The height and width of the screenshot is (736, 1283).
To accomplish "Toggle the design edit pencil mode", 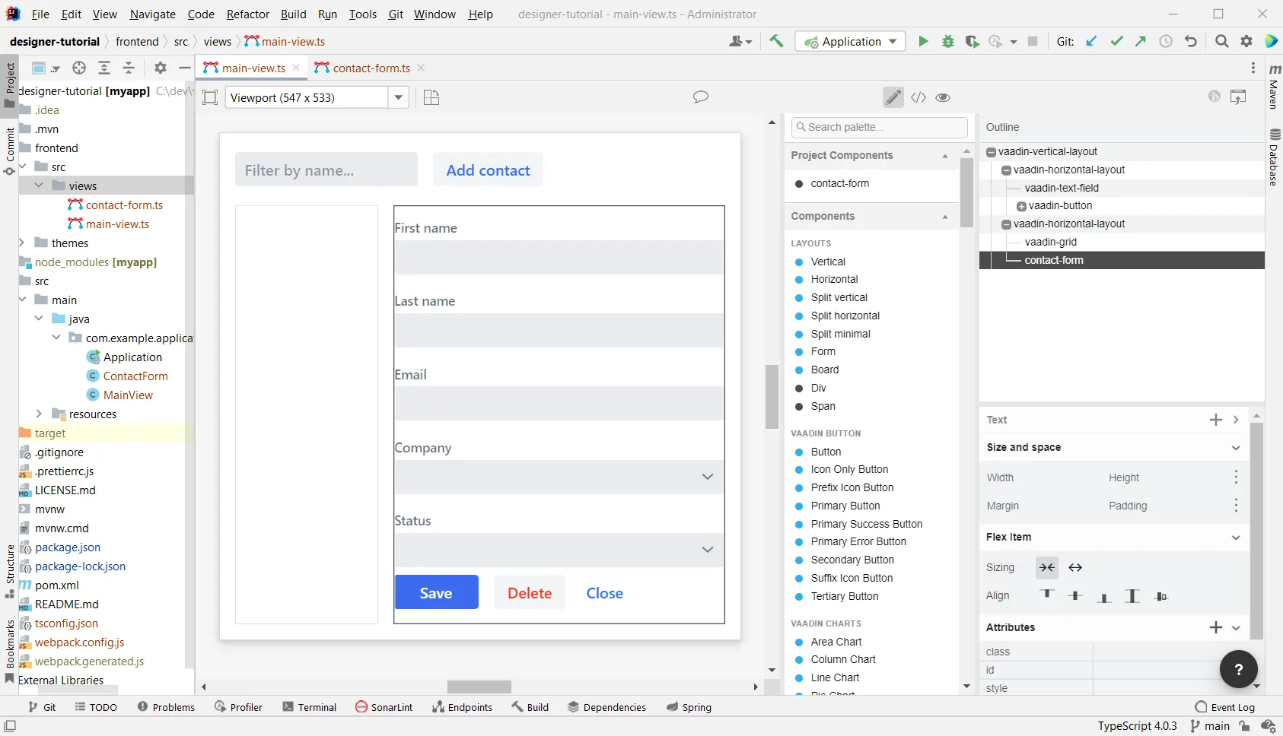I will tap(893, 97).
